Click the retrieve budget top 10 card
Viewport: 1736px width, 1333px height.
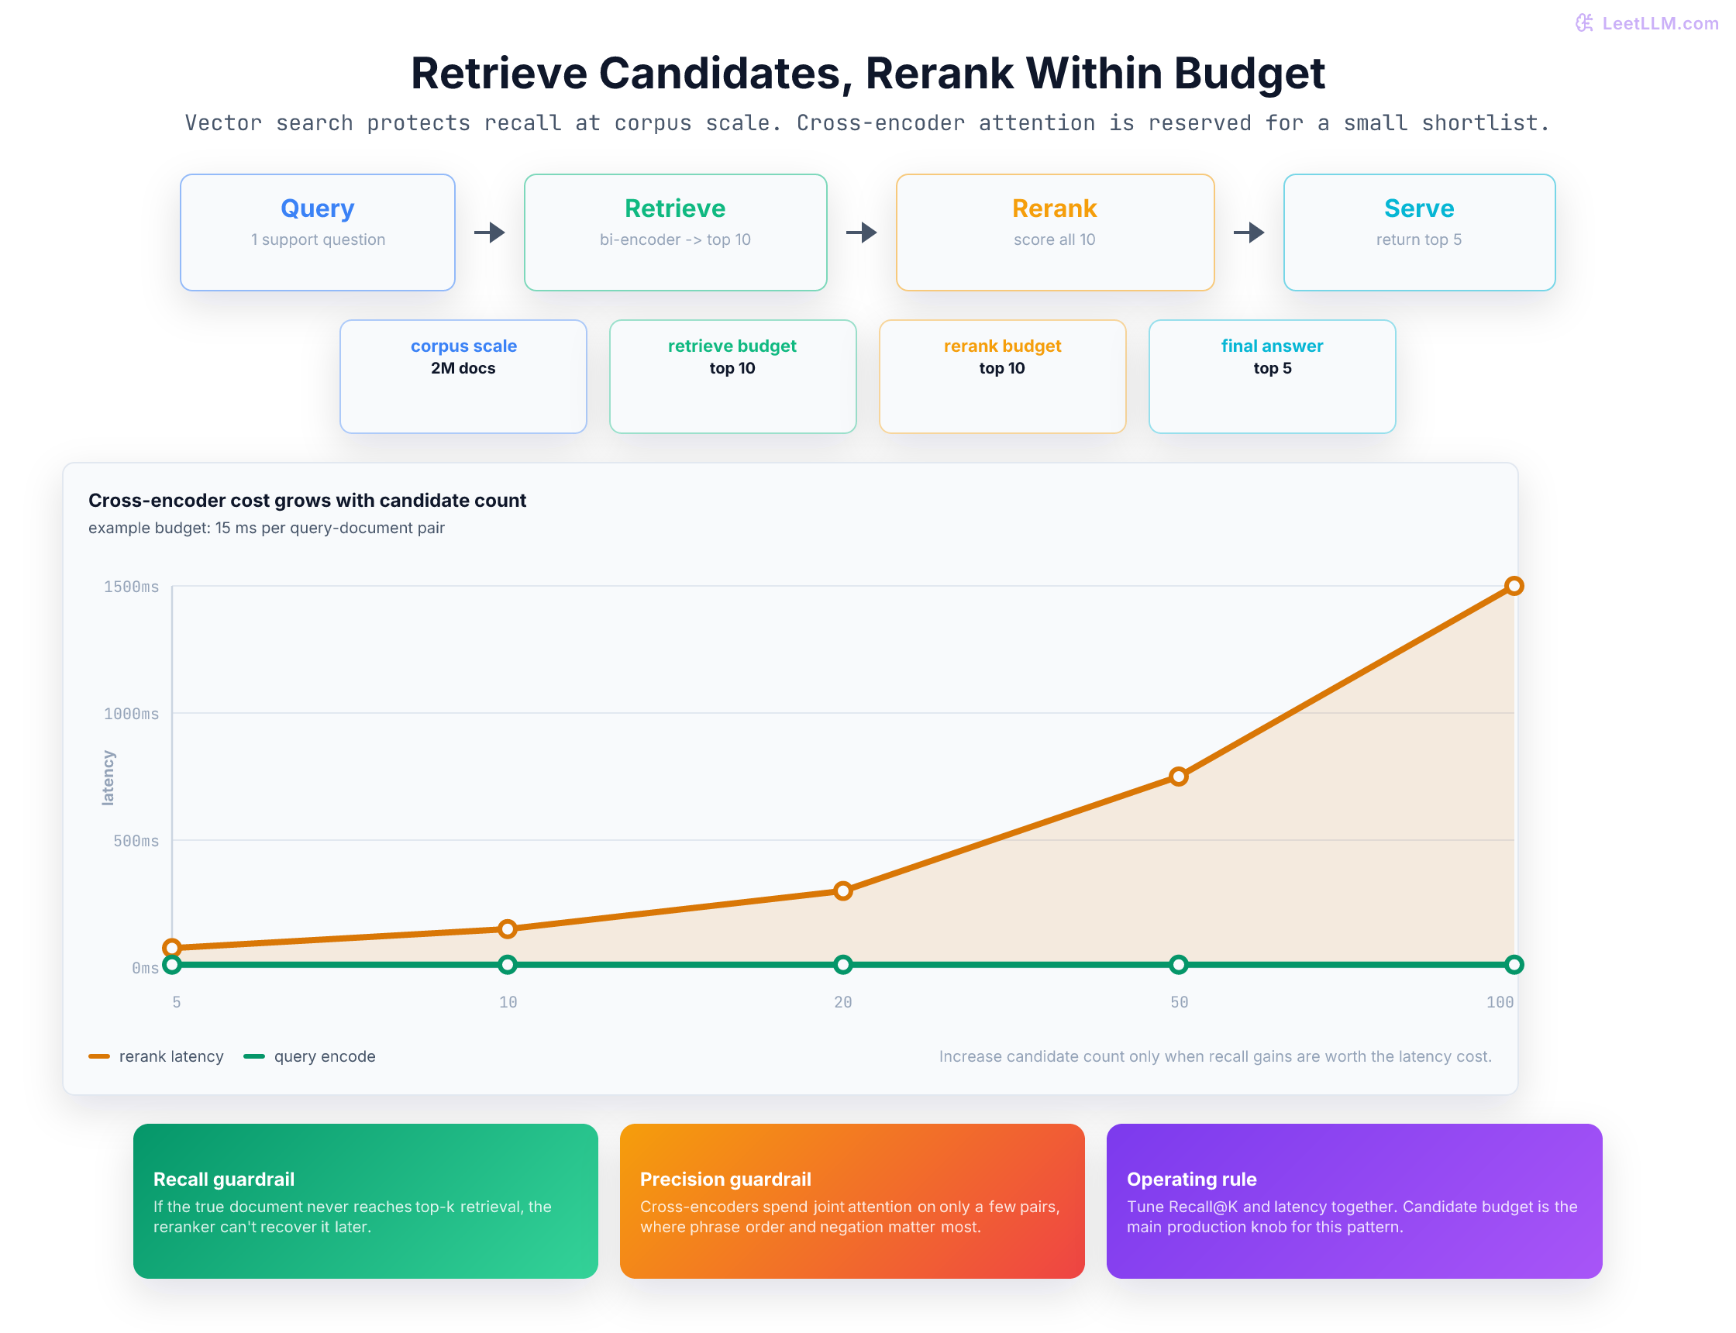(732, 376)
